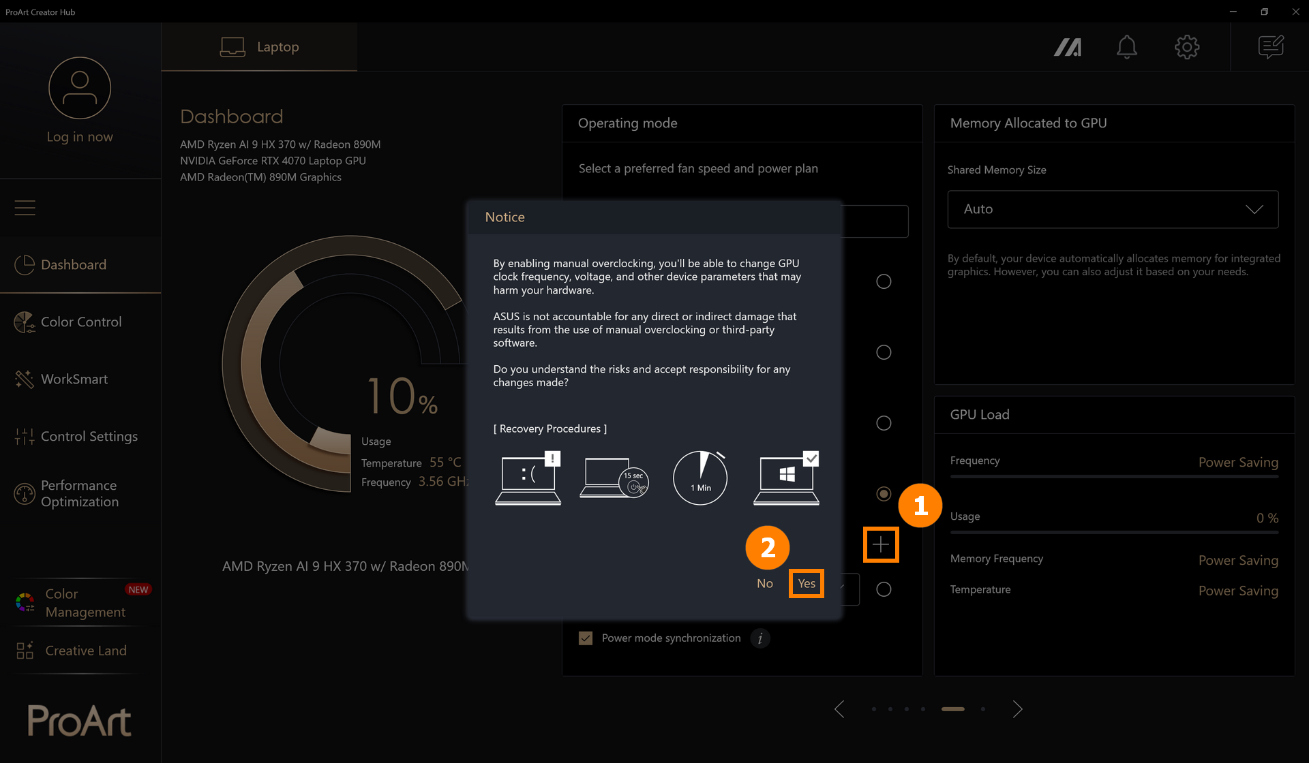Viewport: 1309px width, 763px height.
Task: Open settings gear icon
Action: [1187, 47]
